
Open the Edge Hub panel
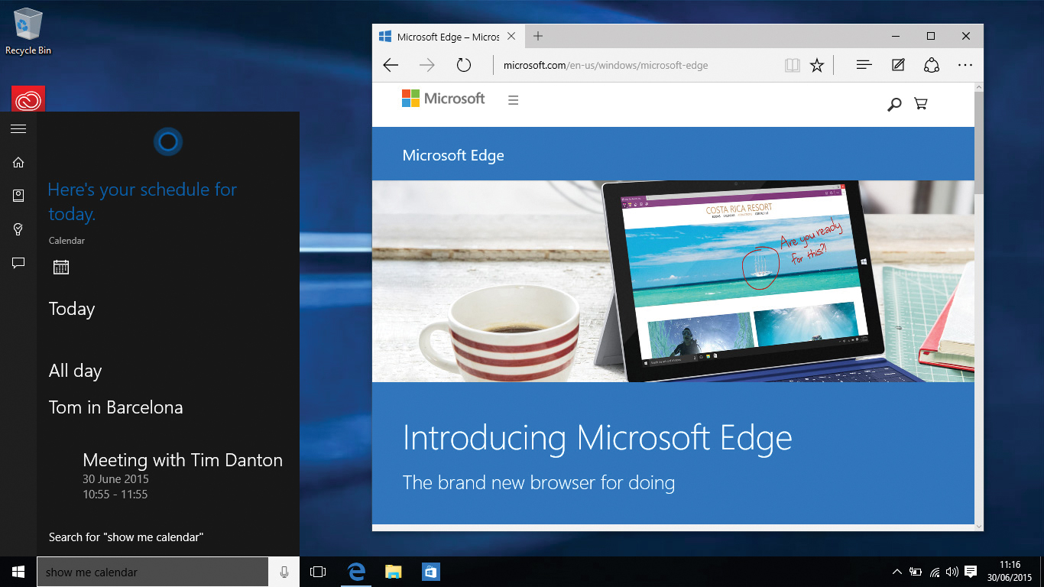coord(864,65)
